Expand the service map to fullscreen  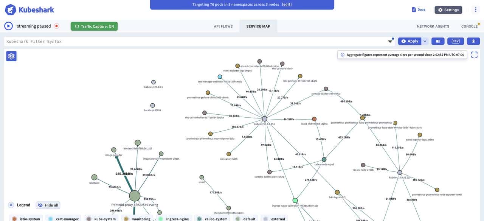tap(474, 54)
